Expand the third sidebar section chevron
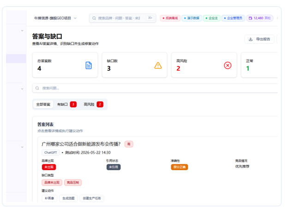The image size is (285, 209). pos(22,147)
